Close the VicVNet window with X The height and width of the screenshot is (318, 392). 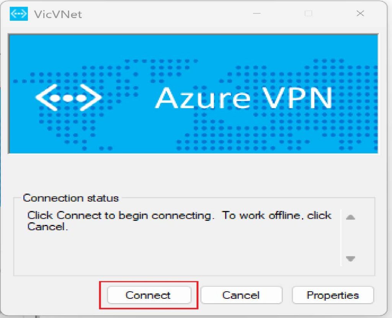coord(360,14)
